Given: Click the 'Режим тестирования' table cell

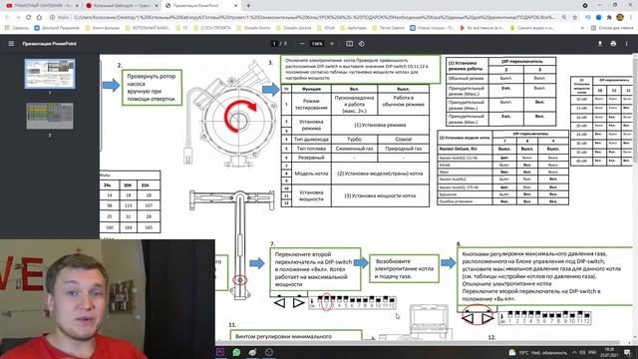Looking at the screenshot, I should point(311,104).
